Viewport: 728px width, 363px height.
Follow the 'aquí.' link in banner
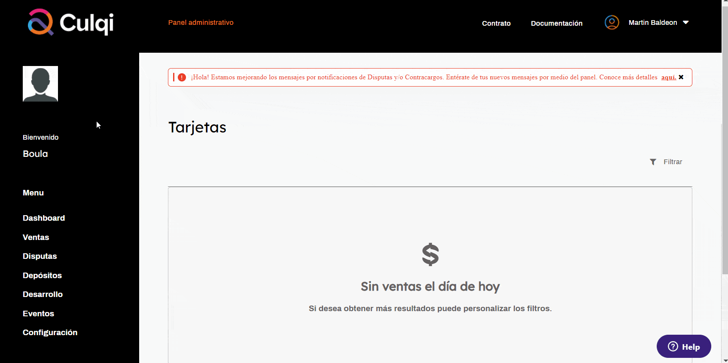[668, 77]
